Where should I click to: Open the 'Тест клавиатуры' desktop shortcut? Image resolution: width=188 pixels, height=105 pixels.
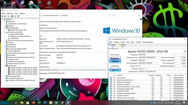click(x=49, y=4)
